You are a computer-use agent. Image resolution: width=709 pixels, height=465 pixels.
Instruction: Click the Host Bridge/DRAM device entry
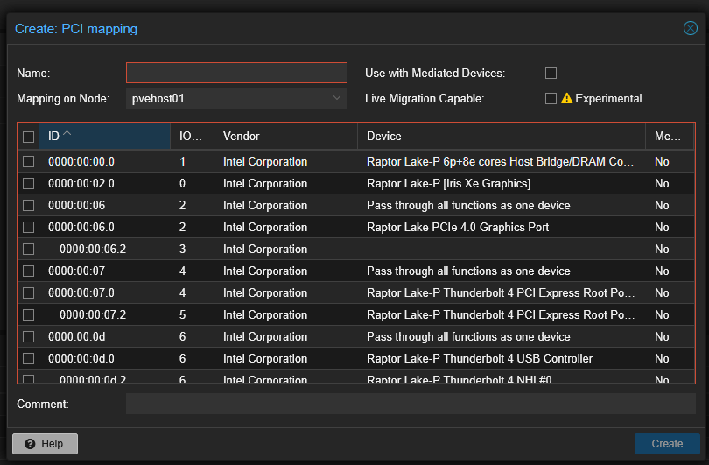500,161
